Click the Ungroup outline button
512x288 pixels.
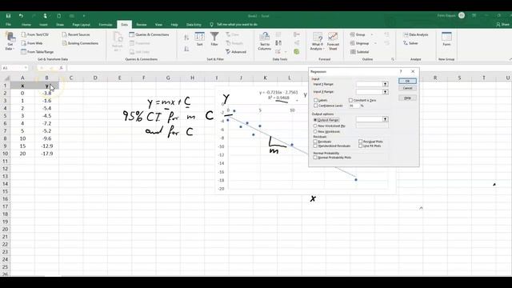(x=359, y=43)
